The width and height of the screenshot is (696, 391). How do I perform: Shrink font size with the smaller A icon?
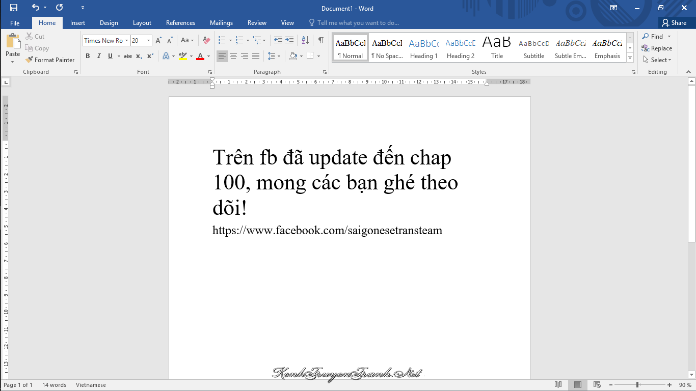170,41
